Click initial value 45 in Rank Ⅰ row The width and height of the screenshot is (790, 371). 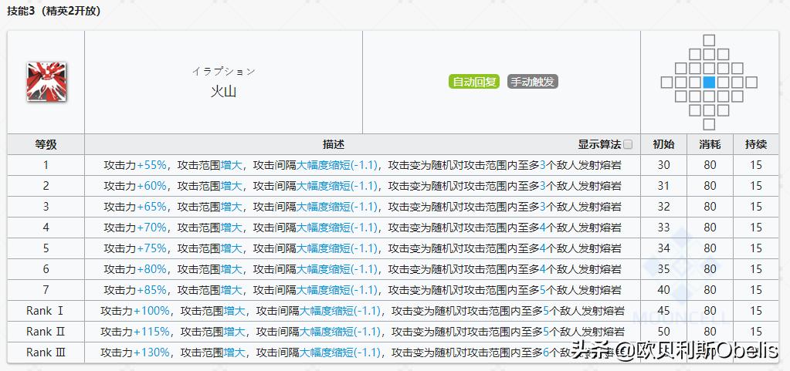663,311
